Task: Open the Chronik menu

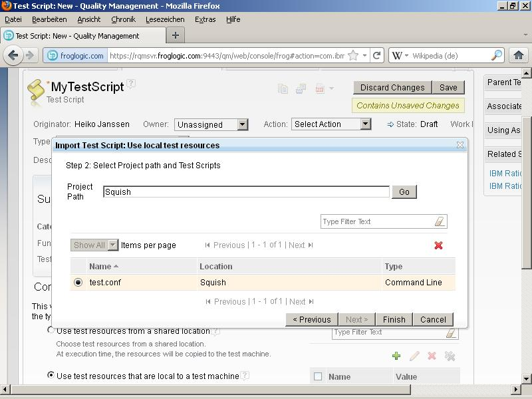Action: (123, 19)
